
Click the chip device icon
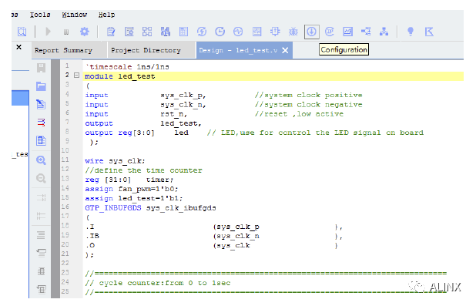pos(275,32)
